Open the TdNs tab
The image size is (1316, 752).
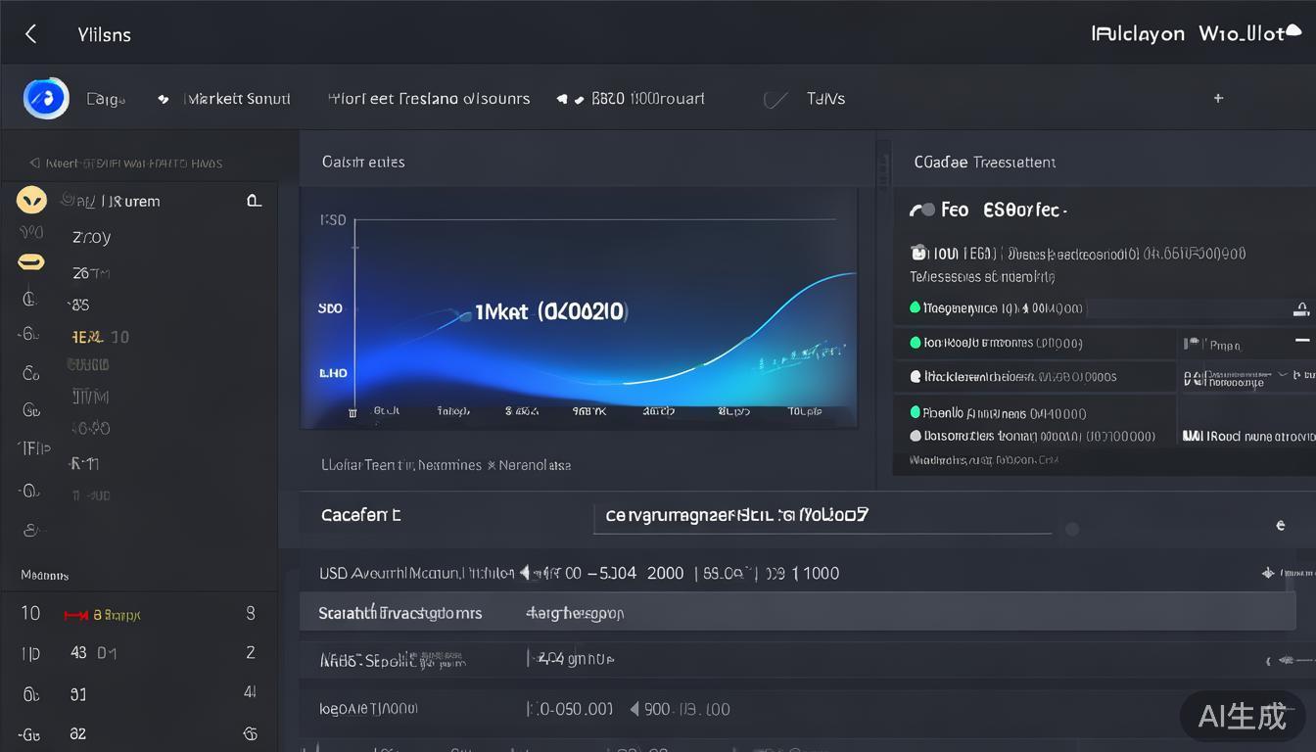825,99
